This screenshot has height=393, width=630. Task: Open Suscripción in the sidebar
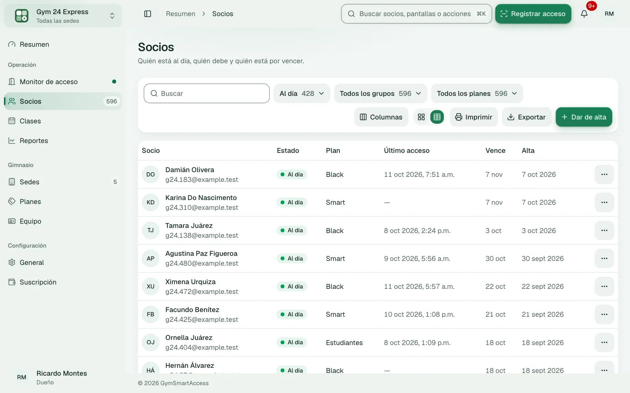coord(63,282)
